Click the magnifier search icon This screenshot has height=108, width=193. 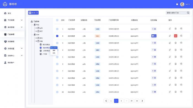pyautogui.click(x=188, y=13)
